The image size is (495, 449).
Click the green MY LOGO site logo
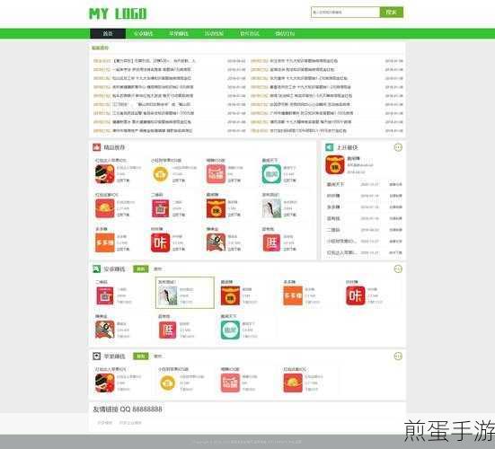(118, 13)
